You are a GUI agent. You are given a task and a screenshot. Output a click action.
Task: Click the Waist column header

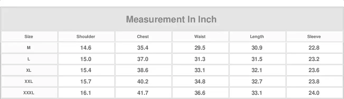tap(200, 37)
